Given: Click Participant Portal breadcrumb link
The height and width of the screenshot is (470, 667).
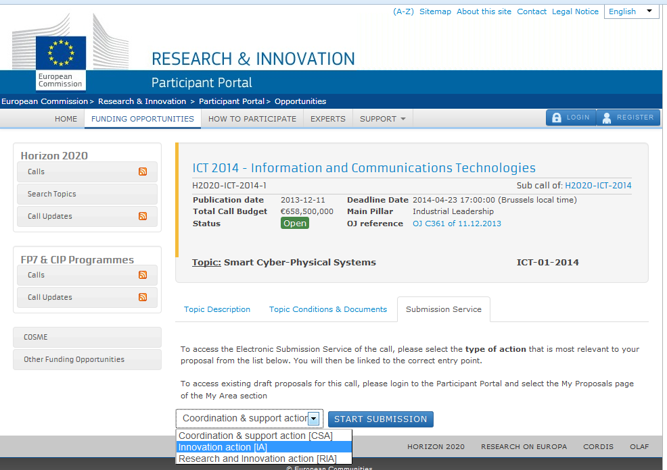Looking at the screenshot, I should pyautogui.click(x=231, y=101).
